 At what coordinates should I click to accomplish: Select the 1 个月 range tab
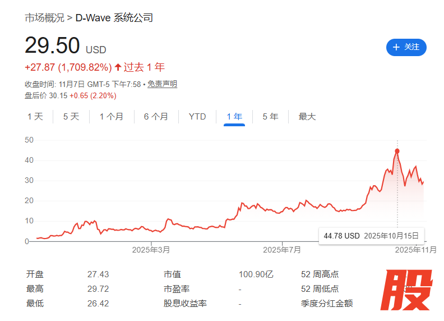(x=112, y=117)
